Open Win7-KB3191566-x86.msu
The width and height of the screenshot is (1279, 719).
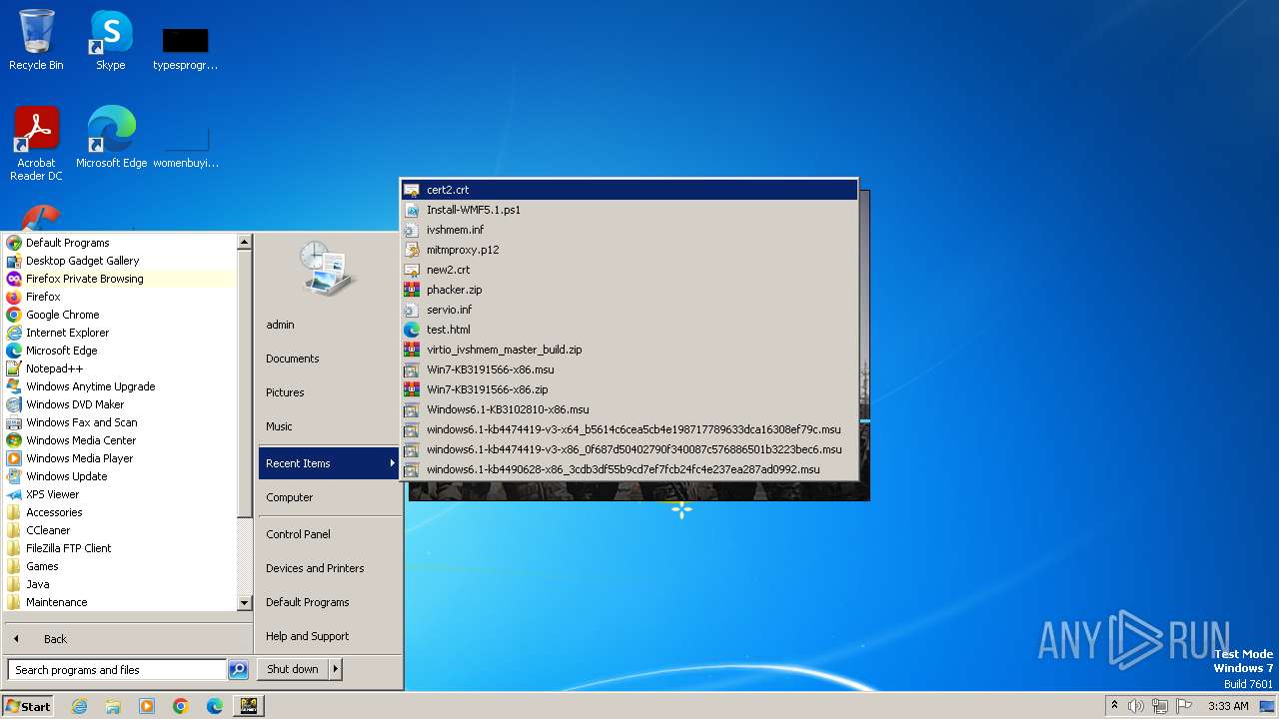pos(630,369)
